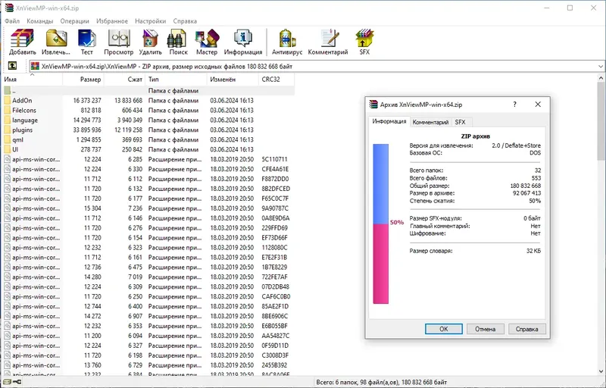This screenshot has height=388, width=606.
Task: Select the FileIcons folder
Action: coord(24,110)
